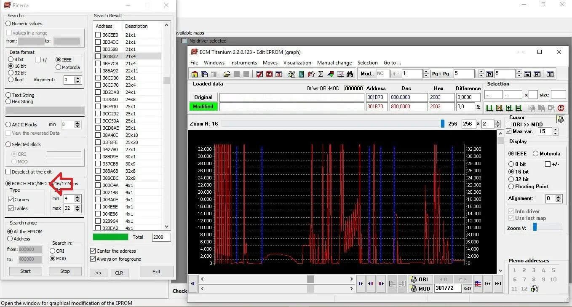Click the Start search button
The image size is (572, 307).
pyautogui.click(x=26, y=271)
